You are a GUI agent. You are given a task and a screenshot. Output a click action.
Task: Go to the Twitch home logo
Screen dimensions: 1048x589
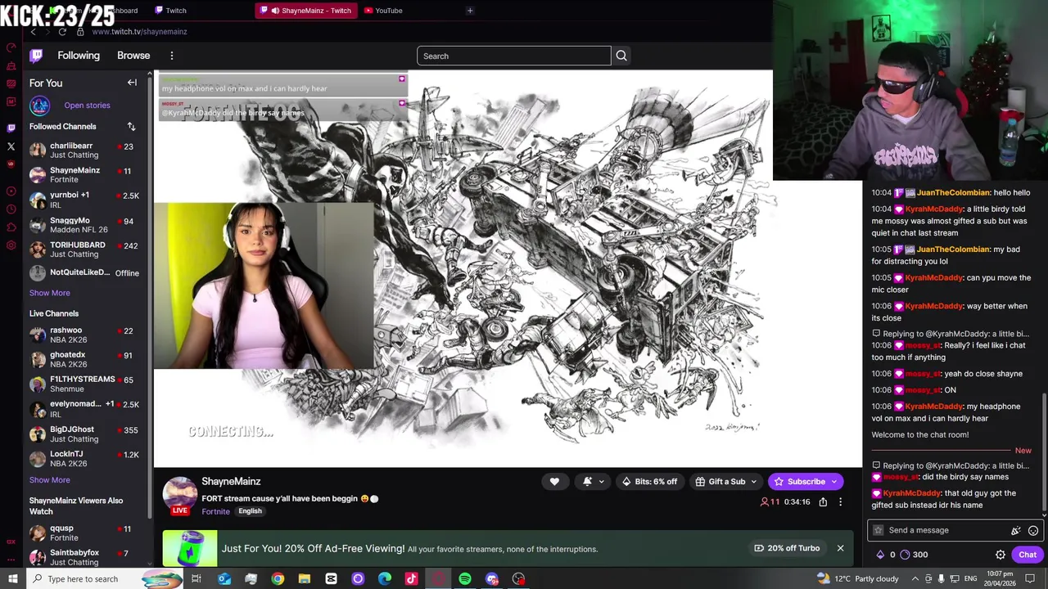pyautogui.click(x=36, y=56)
